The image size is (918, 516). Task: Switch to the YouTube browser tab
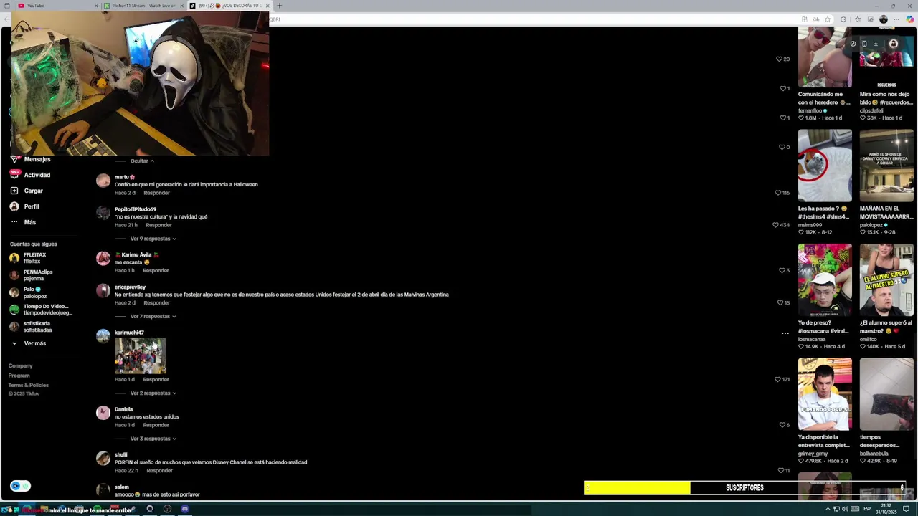[x=57, y=6]
